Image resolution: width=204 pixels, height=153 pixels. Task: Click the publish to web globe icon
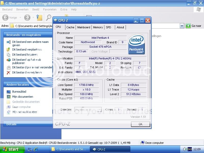pyautogui.click(x=9, y=60)
